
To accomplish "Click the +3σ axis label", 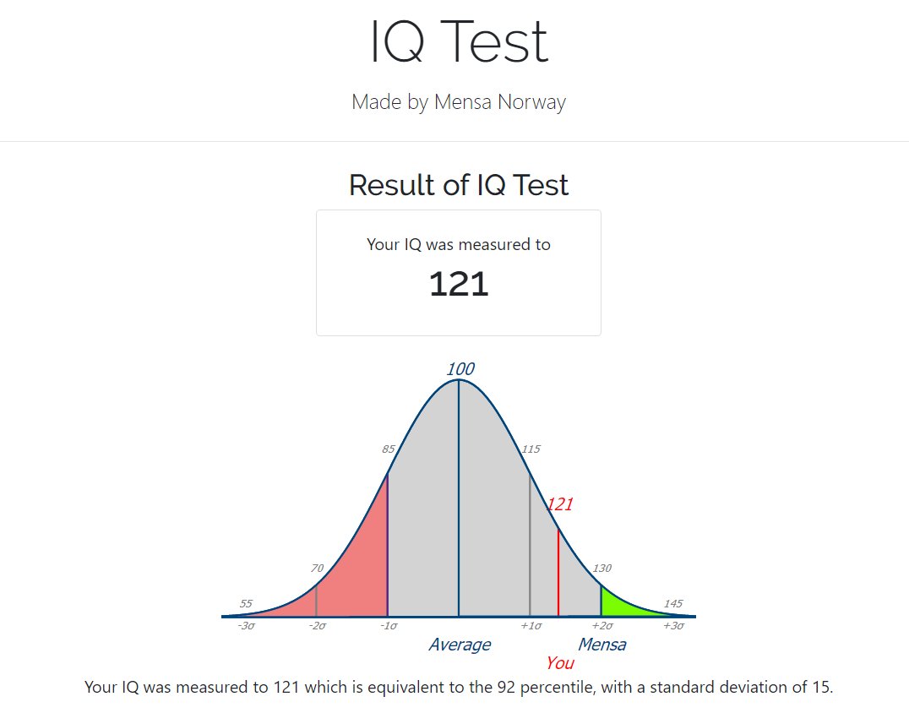I will (x=673, y=626).
